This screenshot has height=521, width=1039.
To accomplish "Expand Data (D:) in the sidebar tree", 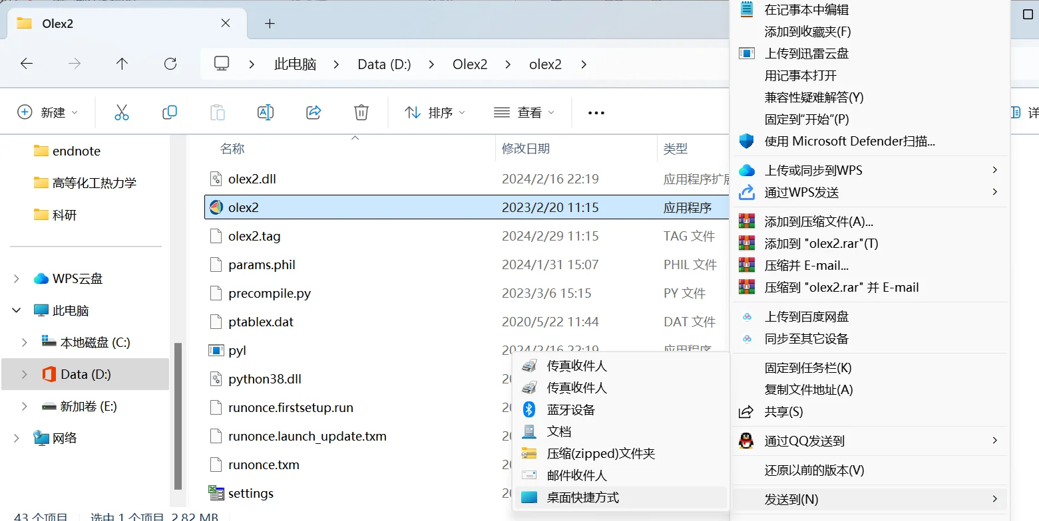I will [24, 373].
